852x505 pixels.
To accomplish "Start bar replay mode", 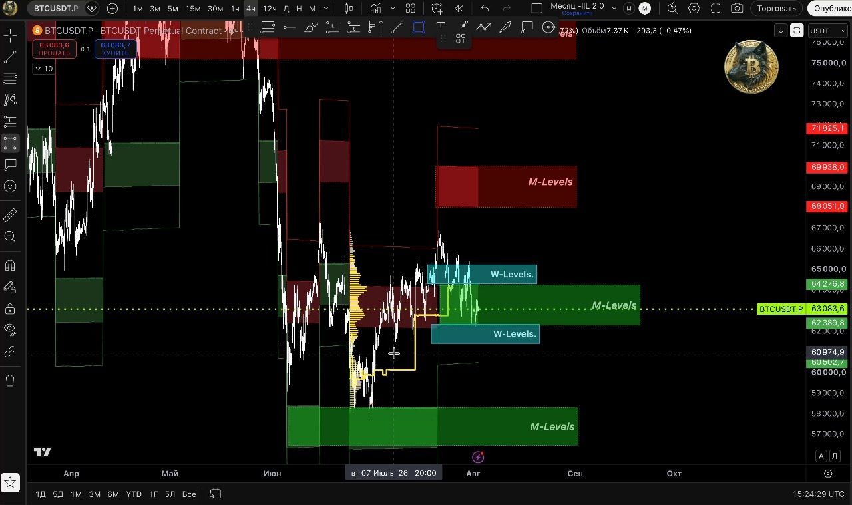I will pyautogui.click(x=459, y=9).
